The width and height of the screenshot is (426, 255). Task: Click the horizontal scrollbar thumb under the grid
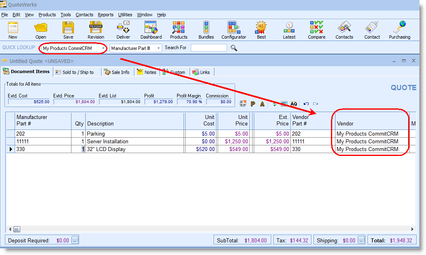coord(17,229)
